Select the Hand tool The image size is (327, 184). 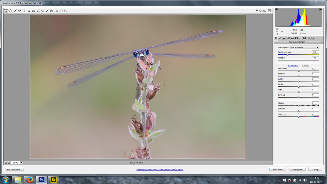[x=10, y=11]
